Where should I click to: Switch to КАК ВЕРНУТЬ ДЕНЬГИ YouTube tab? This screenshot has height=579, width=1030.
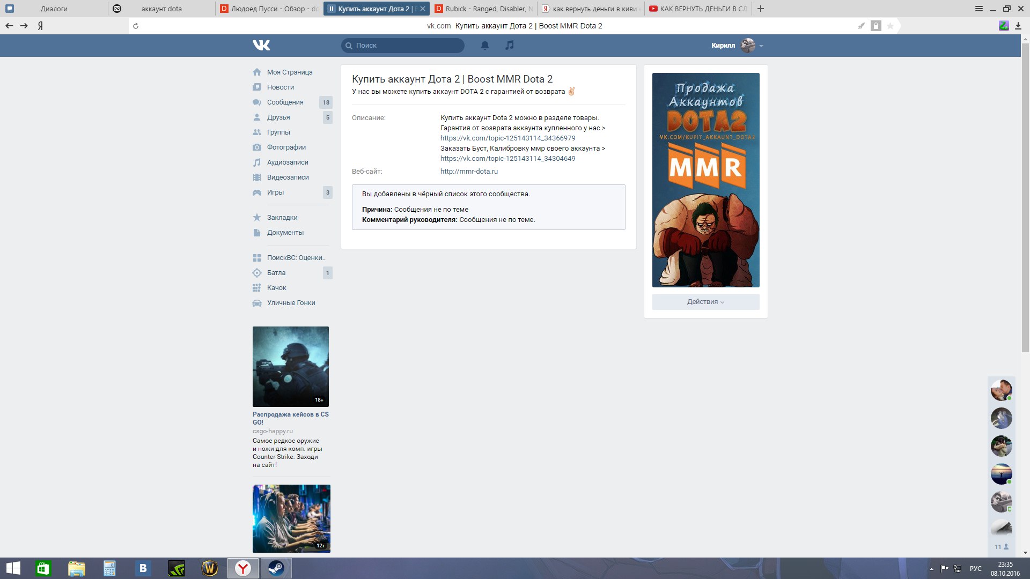tap(698, 9)
